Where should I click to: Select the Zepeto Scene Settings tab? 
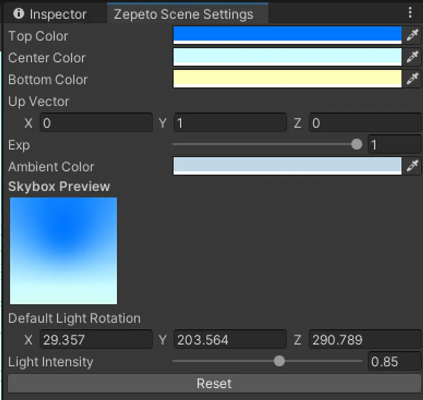pyautogui.click(x=183, y=14)
